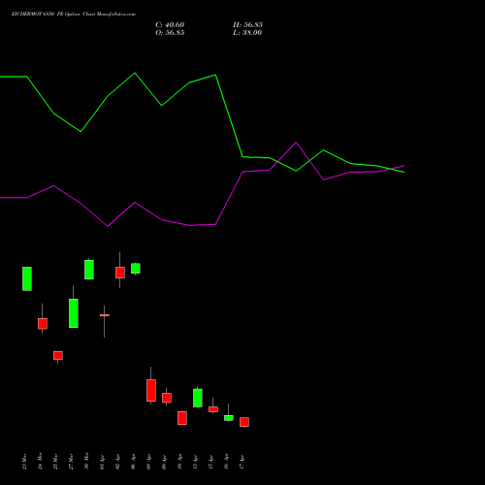Click the chart title text at top left
The height and width of the screenshot is (485, 485).
(74, 14)
